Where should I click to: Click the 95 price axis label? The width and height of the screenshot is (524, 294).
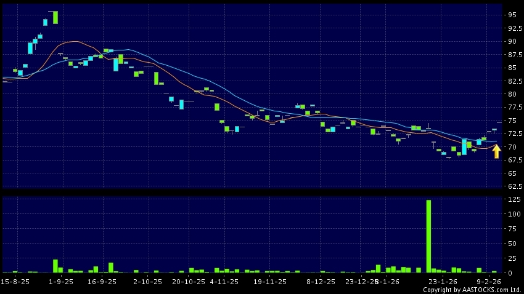(x=513, y=15)
